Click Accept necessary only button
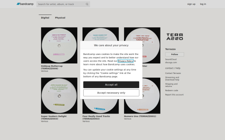Image resolution: width=225 pixels, height=140 pixels. tap(111, 93)
